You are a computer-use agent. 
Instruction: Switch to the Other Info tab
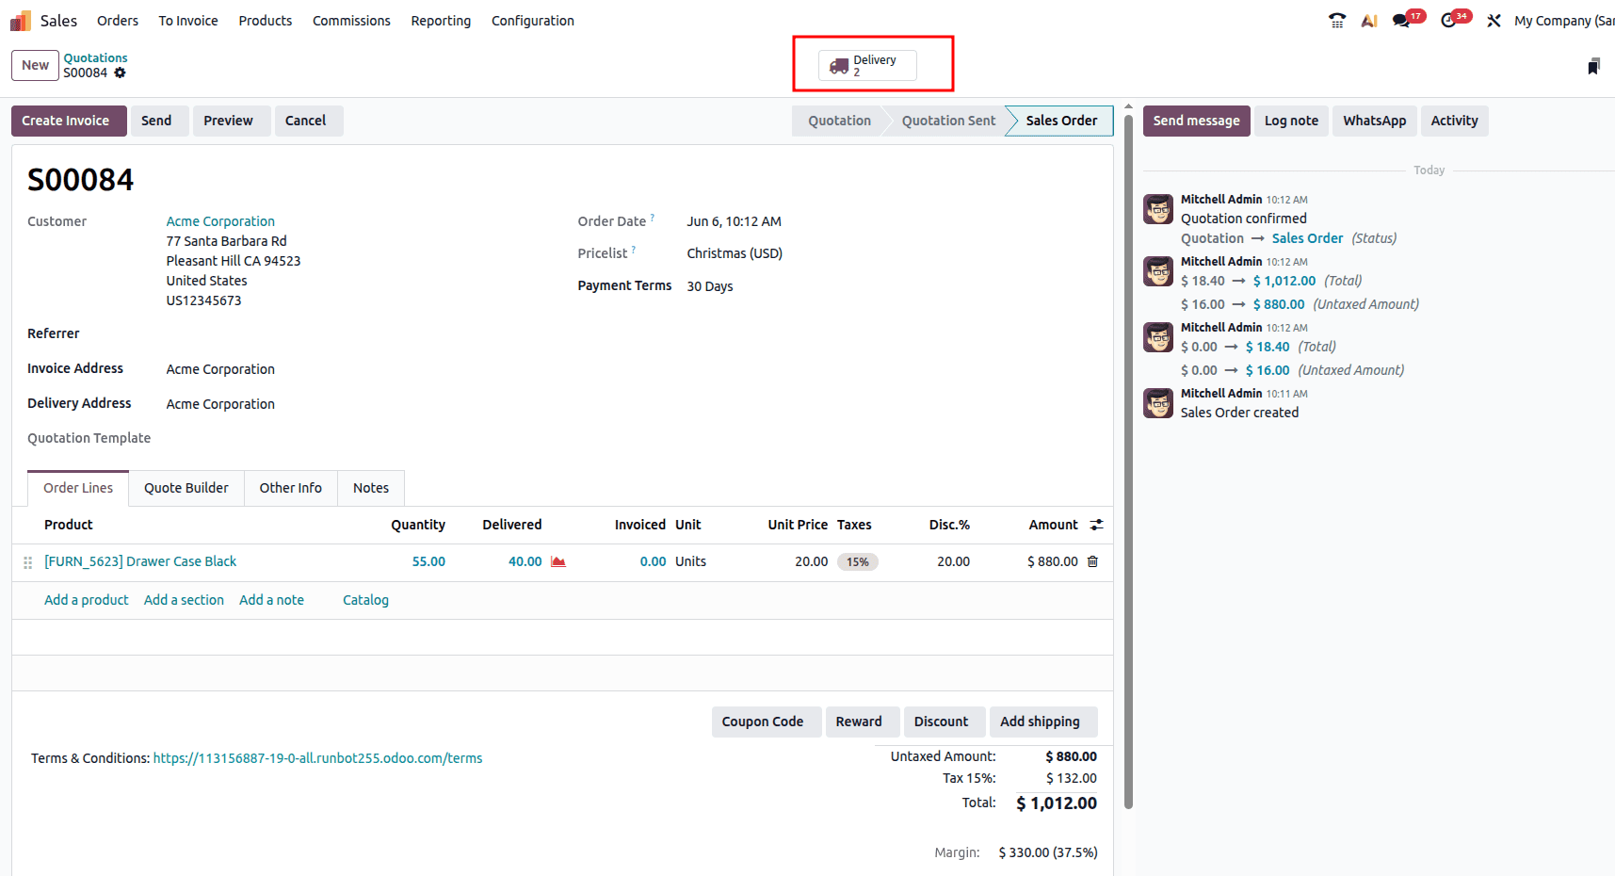[291, 488]
